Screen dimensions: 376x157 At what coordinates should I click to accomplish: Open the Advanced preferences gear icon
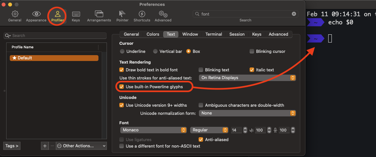point(163,16)
